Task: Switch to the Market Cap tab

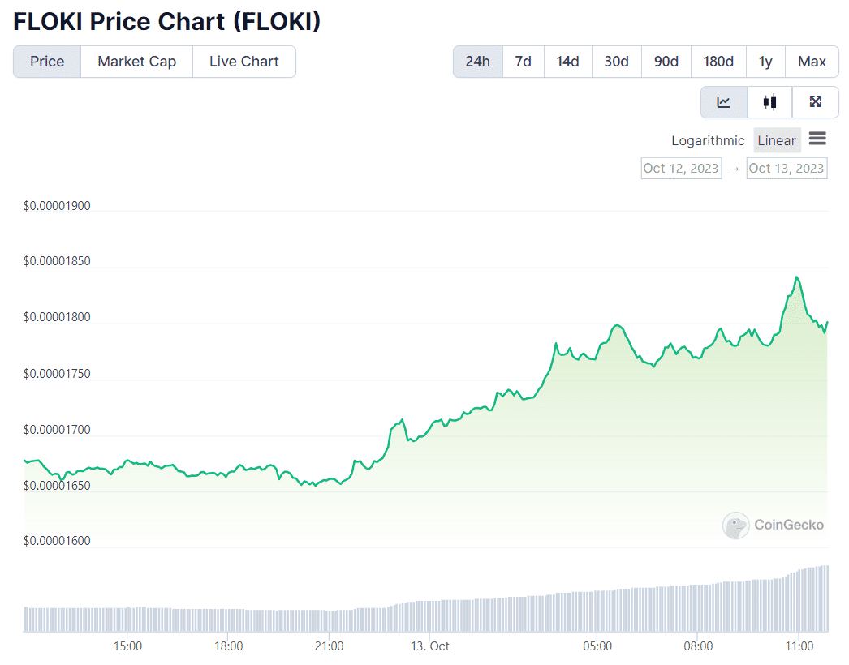Action: coord(136,62)
